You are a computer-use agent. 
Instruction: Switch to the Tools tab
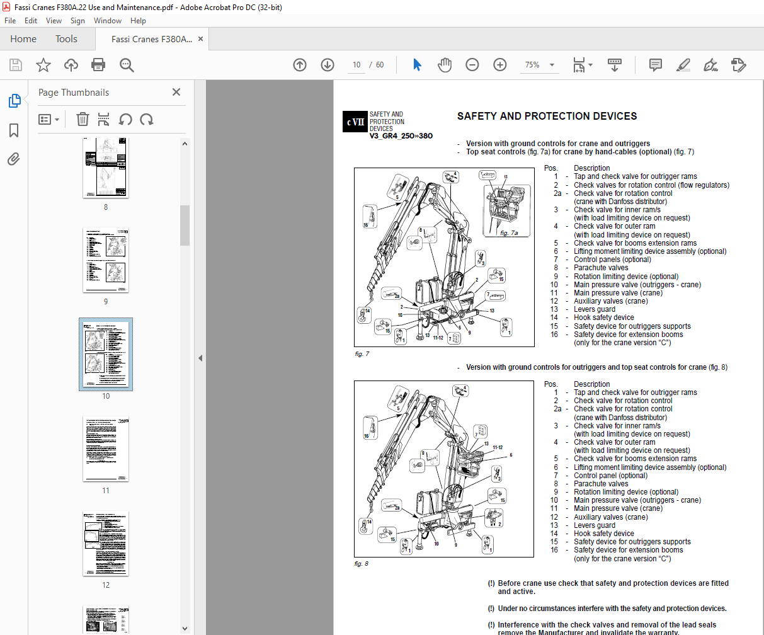coord(66,39)
